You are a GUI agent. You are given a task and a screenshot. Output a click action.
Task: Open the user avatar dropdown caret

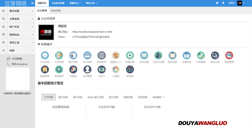pyautogui.click(x=244, y=3)
